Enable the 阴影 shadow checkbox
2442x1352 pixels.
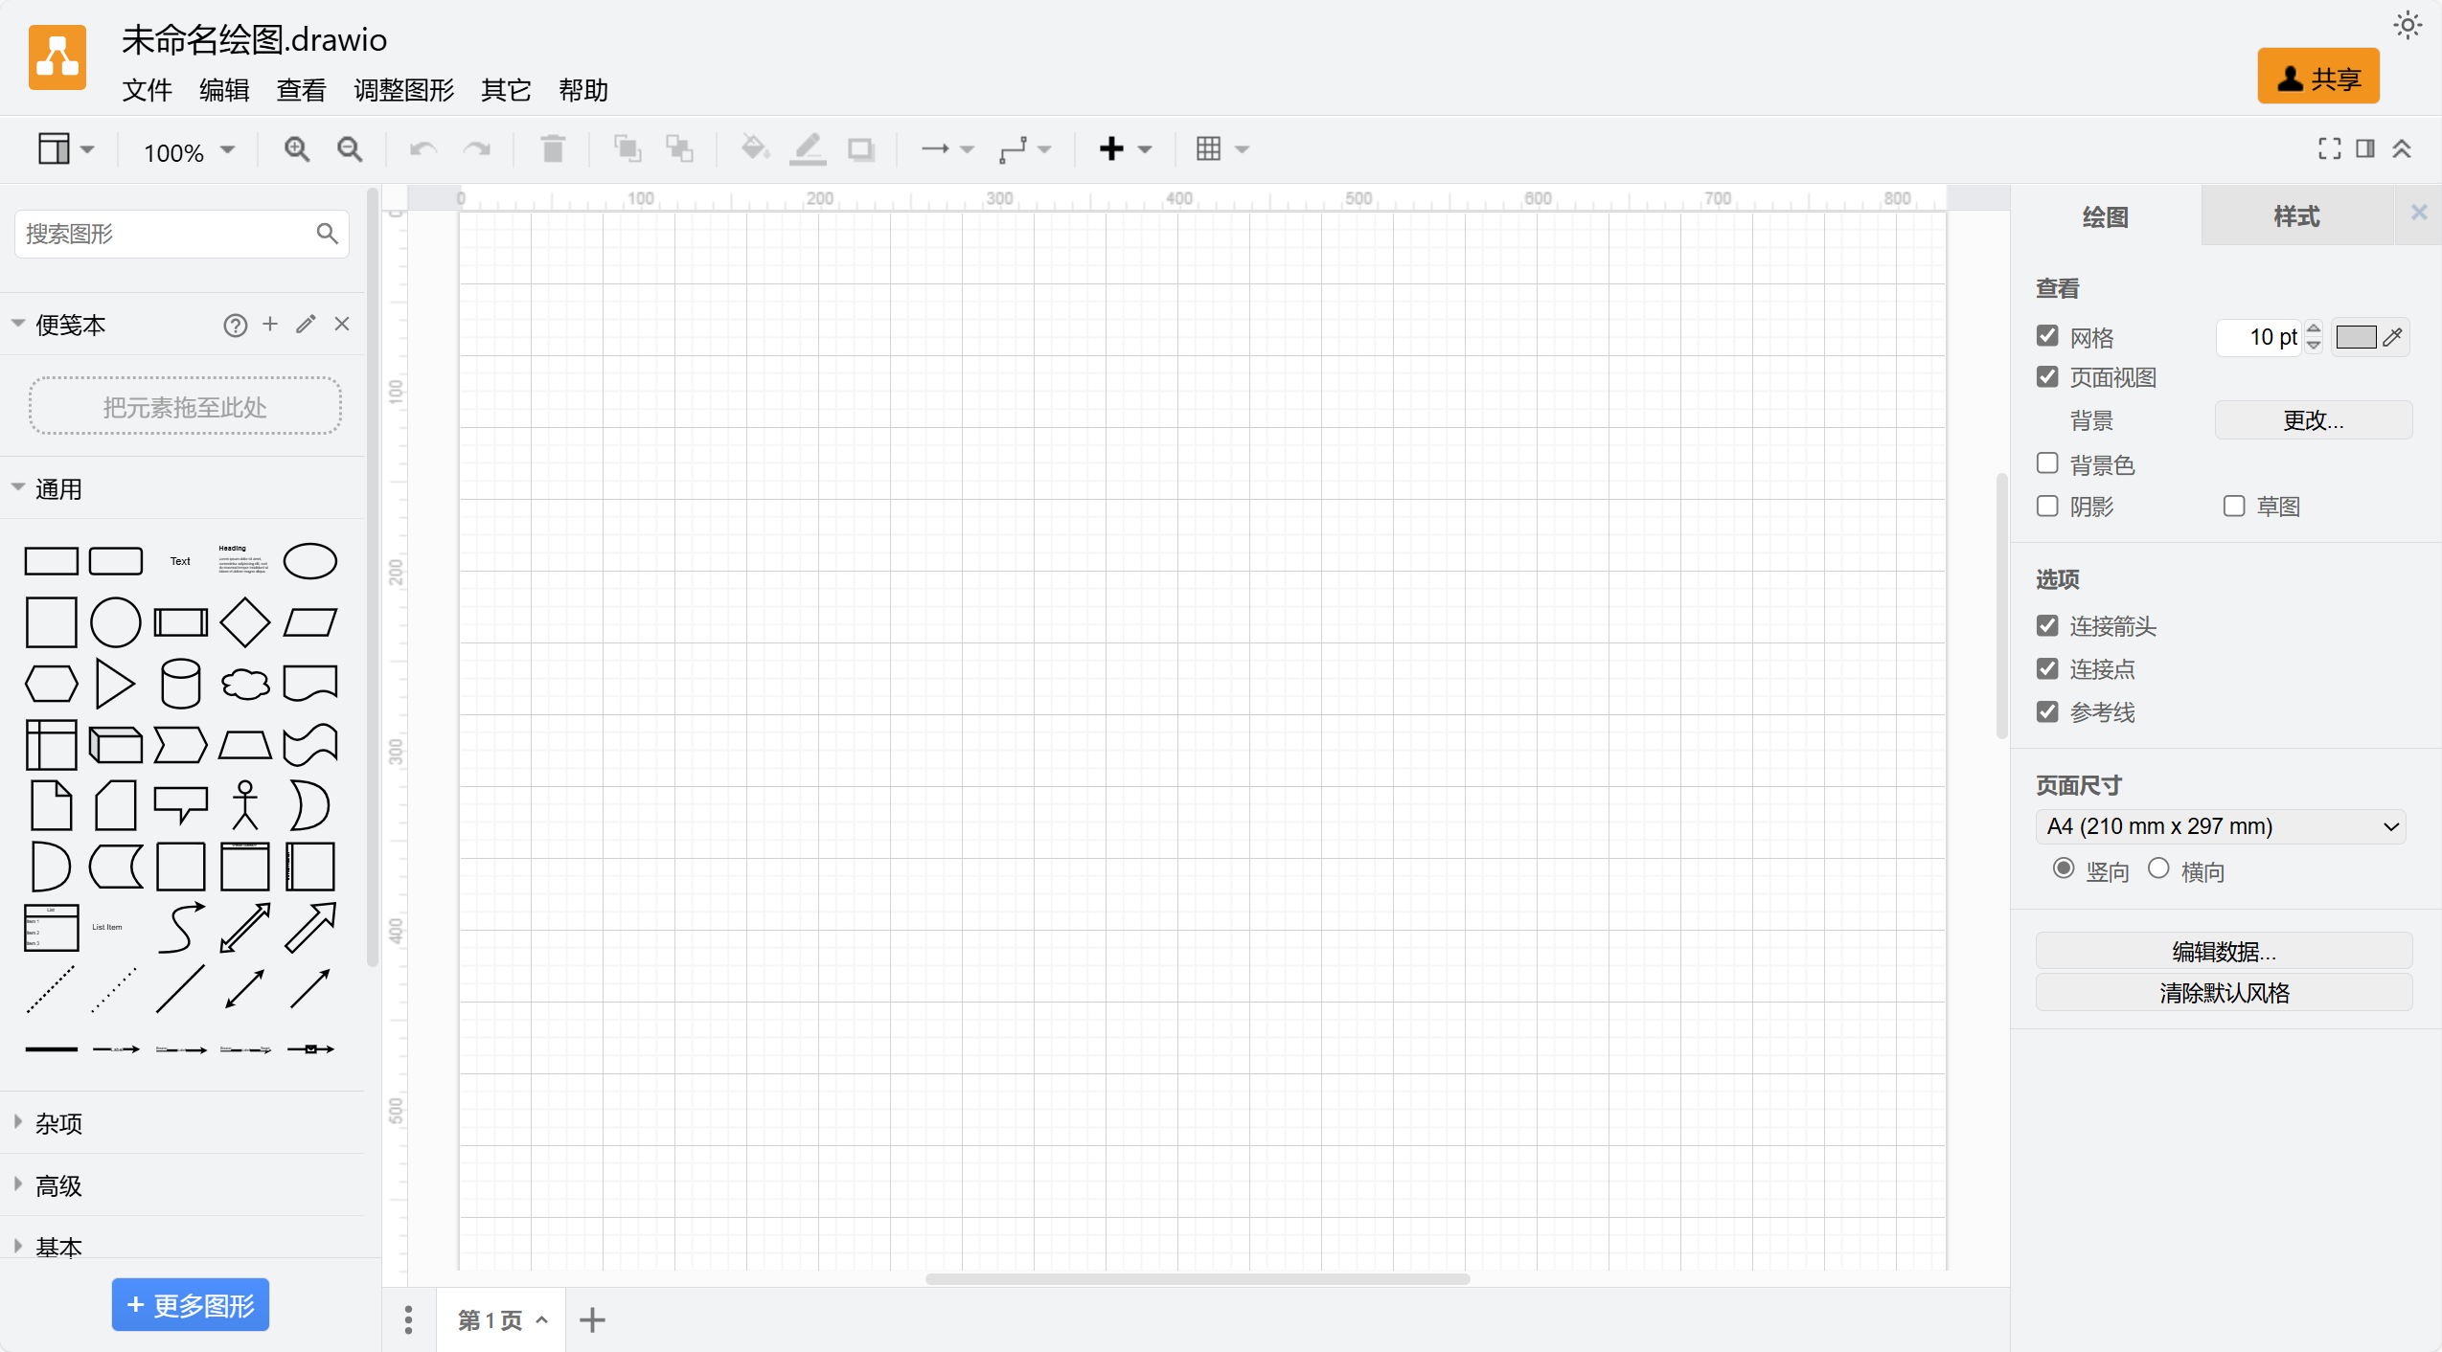click(2047, 506)
